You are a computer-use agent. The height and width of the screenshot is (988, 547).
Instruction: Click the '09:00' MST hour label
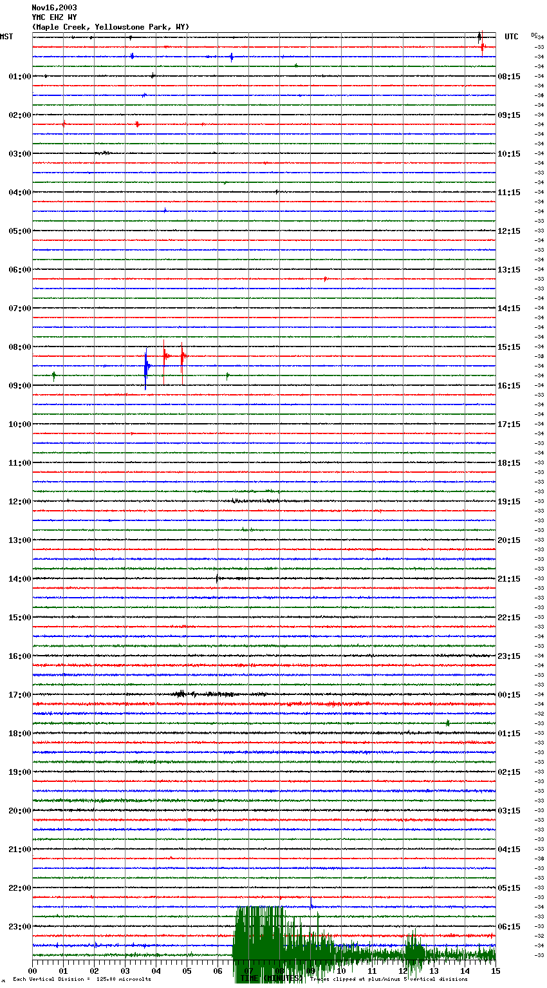point(20,386)
